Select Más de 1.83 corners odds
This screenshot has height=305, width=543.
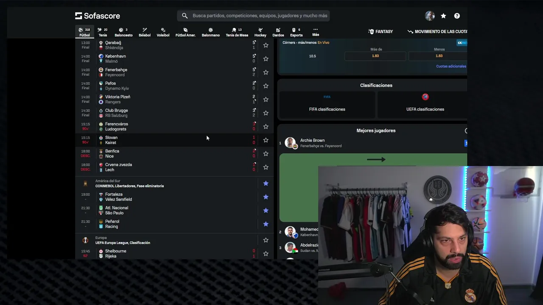tap(375, 56)
